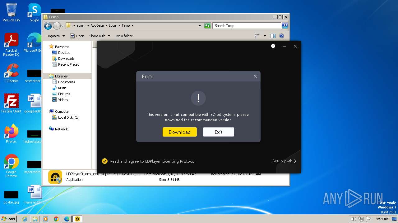Viewport: 398px width, 223px height.
Task: Close the LDPlayer installer window
Action: [295, 46]
